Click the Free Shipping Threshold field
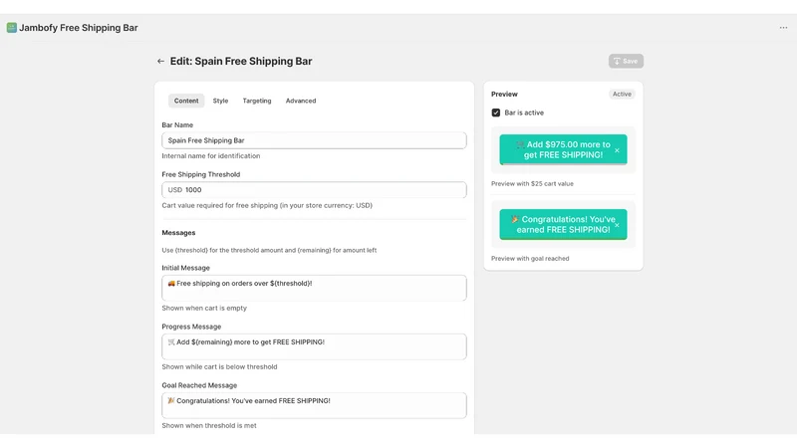The width and height of the screenshot is (797, 448). coord(314,190)
